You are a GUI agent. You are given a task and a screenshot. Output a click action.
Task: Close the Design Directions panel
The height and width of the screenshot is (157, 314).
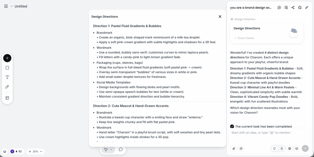[x=220, y=17]
